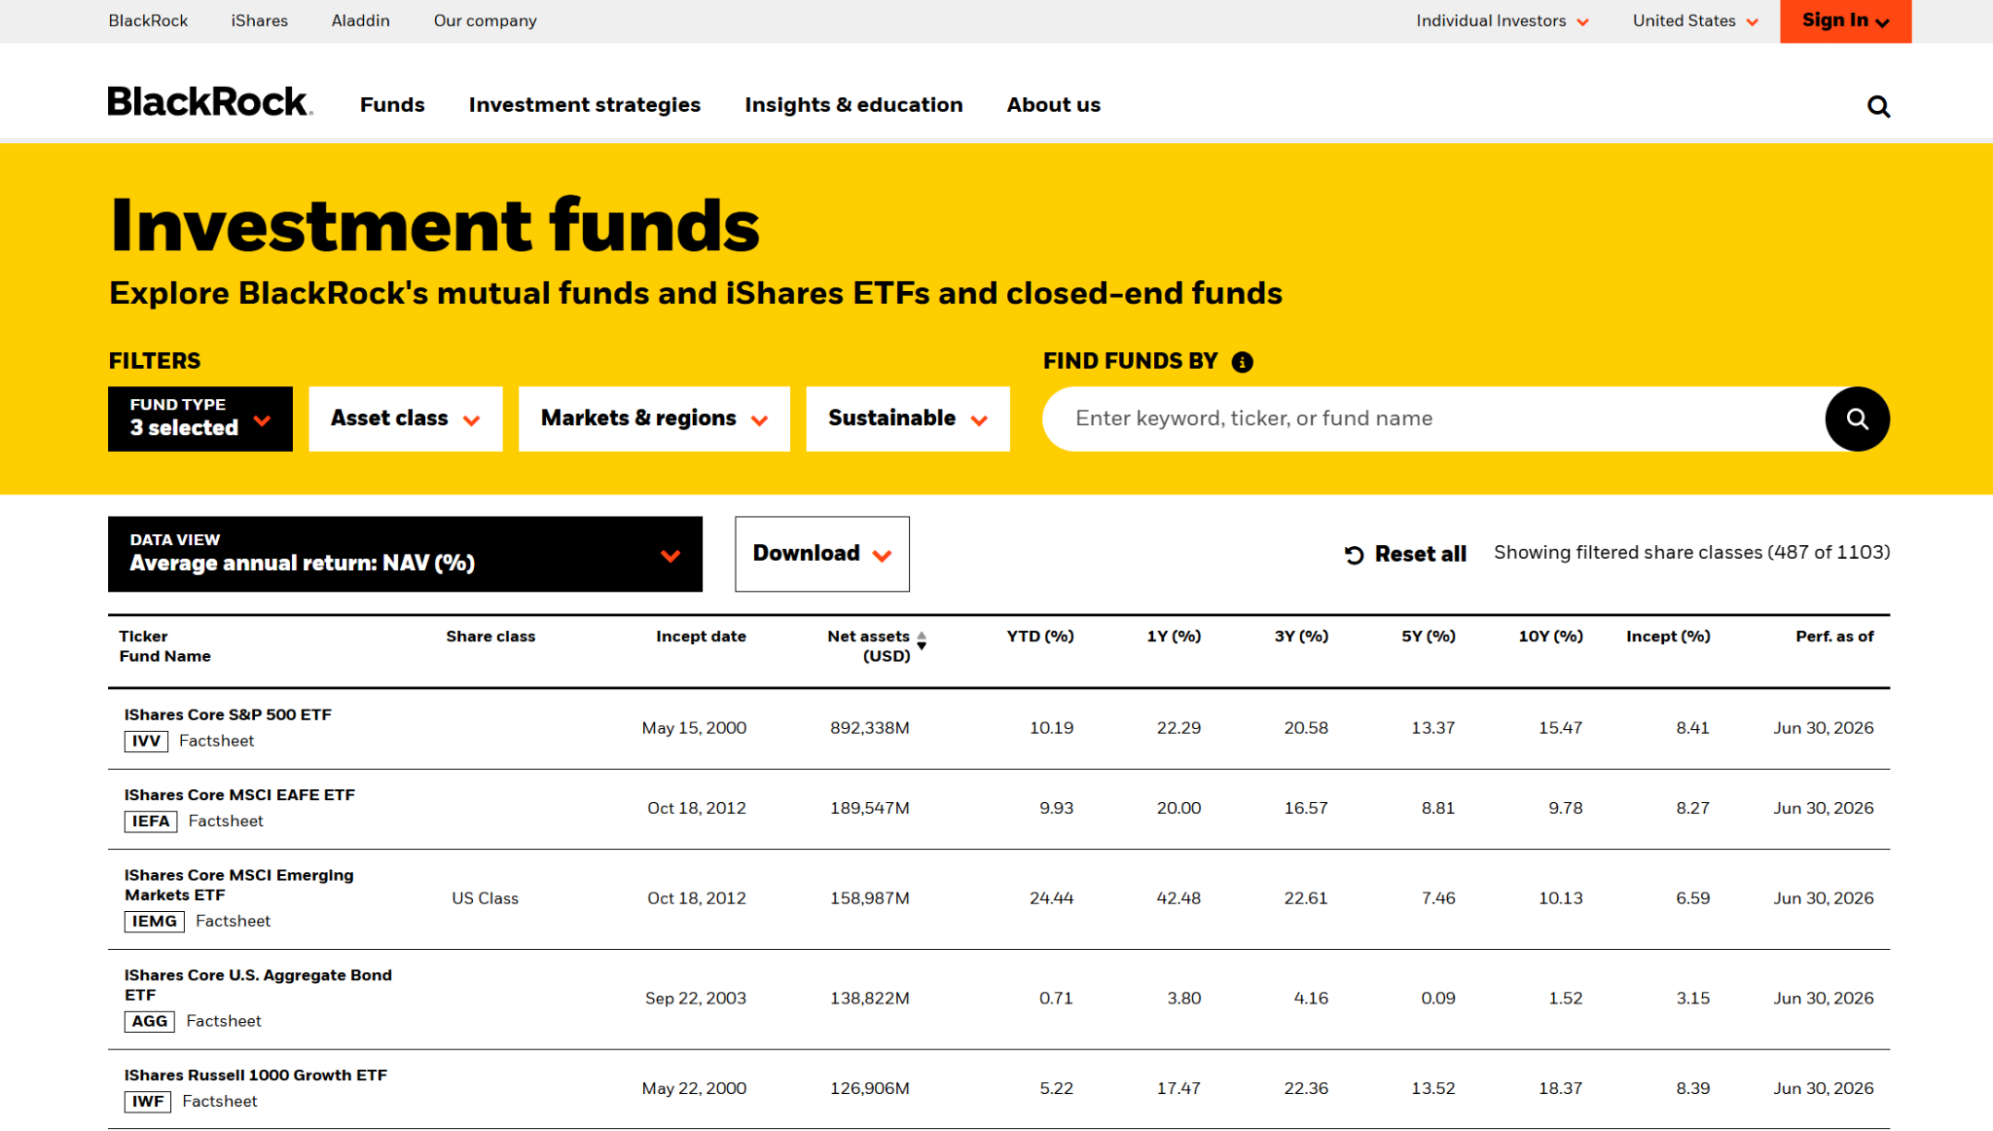
Task: Click the BlackRock logo
Action: coord(210,102)
